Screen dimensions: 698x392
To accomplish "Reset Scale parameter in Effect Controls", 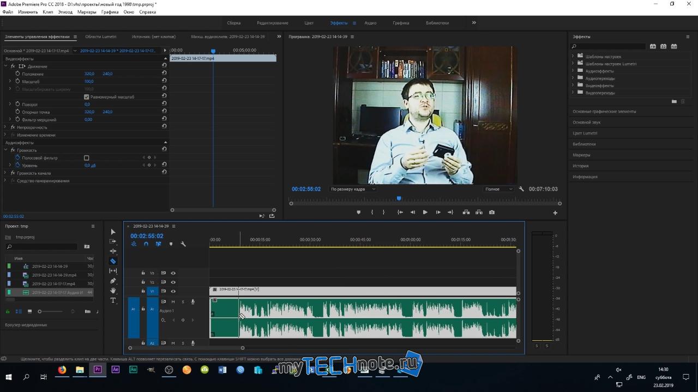I will coord(164,81).
